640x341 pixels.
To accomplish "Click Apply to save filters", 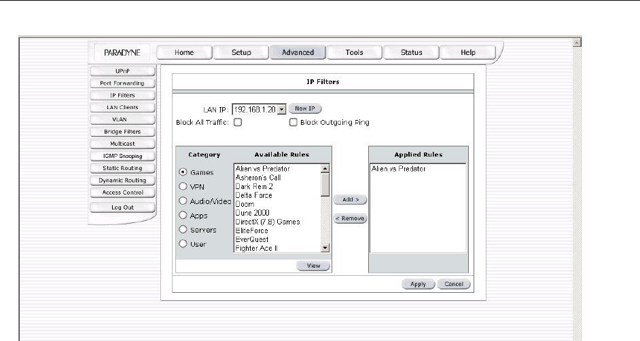I will click(418, 284).
